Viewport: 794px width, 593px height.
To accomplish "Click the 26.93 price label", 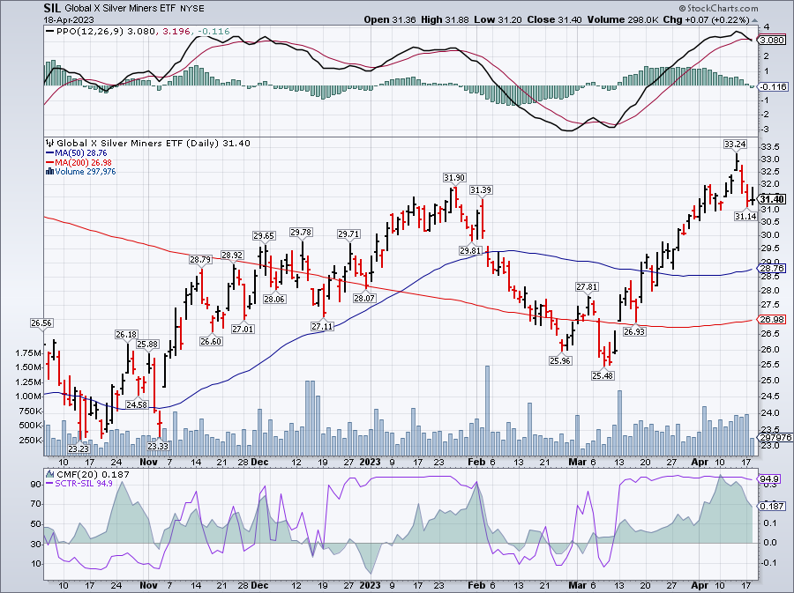I will coord(634,331).
